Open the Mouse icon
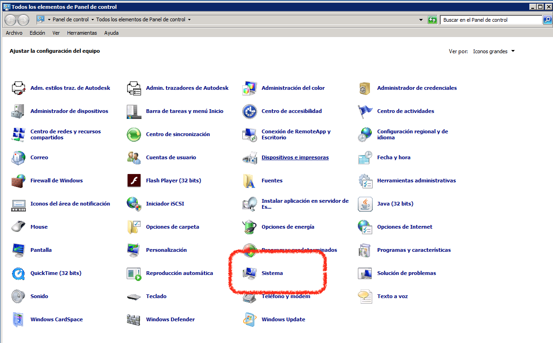Image resolution: width=553 pixels, height=343 pixels. [x=18, y=226]
